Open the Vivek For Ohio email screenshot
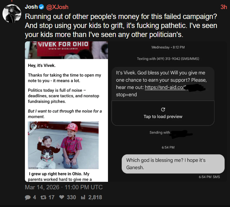This screenshot has height=207, width=230. tap(66, 112)
